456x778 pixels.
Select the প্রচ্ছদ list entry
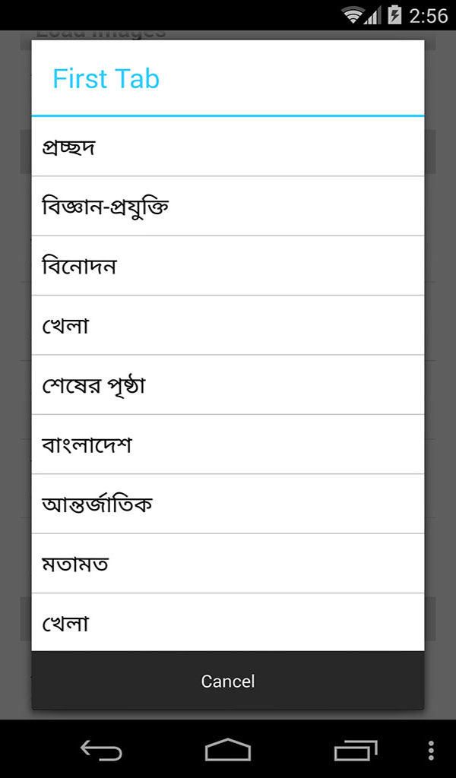(227, 146)
